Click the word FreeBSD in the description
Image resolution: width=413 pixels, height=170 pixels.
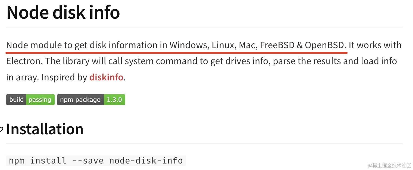277,45
